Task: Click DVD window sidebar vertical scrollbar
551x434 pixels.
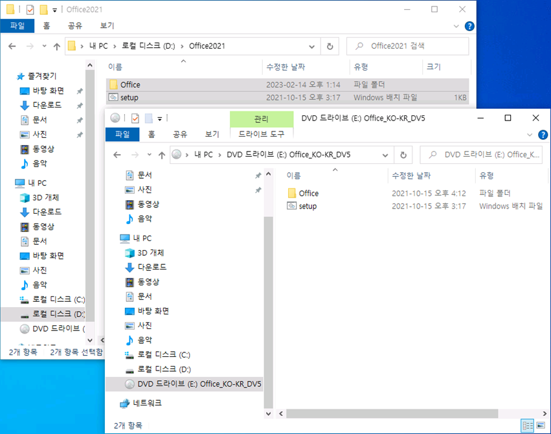Action: [268, 312]
